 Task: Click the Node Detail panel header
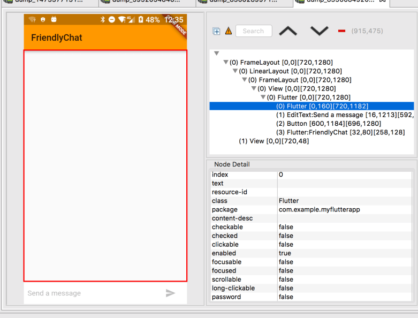(x=232, y=164)
